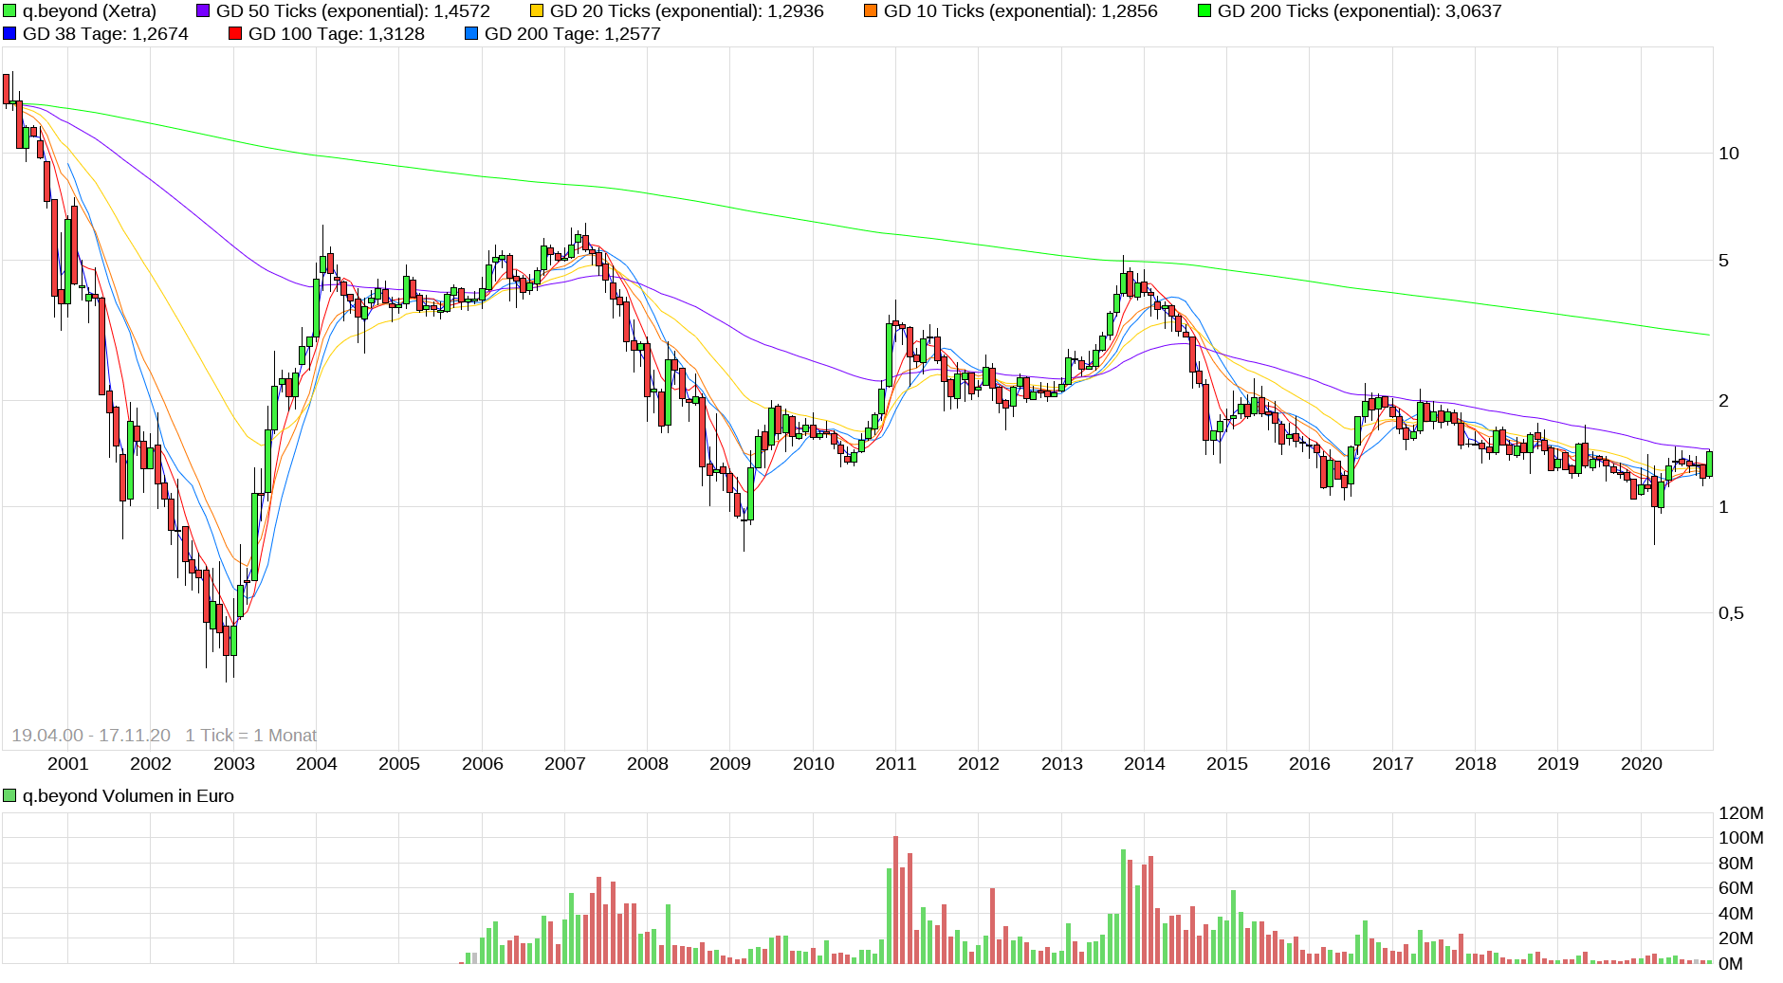1783x983 pixels.
Task: Click the orange GD 10 Ticks legend swatch
Action: [871, 11]
